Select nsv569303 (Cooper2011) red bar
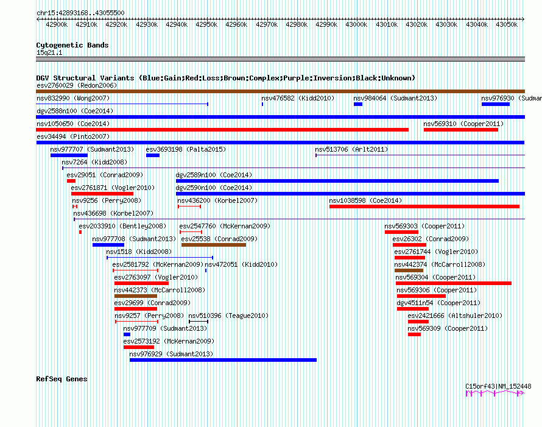Image resolution: width=542 pixels, height=427 pixels. point(402,232)
